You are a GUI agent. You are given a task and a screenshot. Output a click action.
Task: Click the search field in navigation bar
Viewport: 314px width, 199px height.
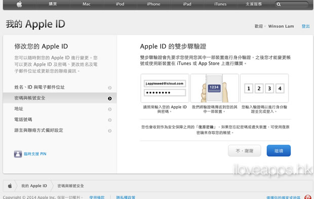tap(292, 4)
